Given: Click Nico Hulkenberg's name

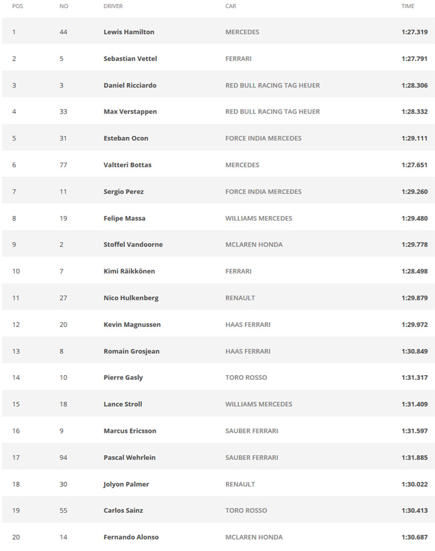Looking at the screenshot, I should coord(130,298).
